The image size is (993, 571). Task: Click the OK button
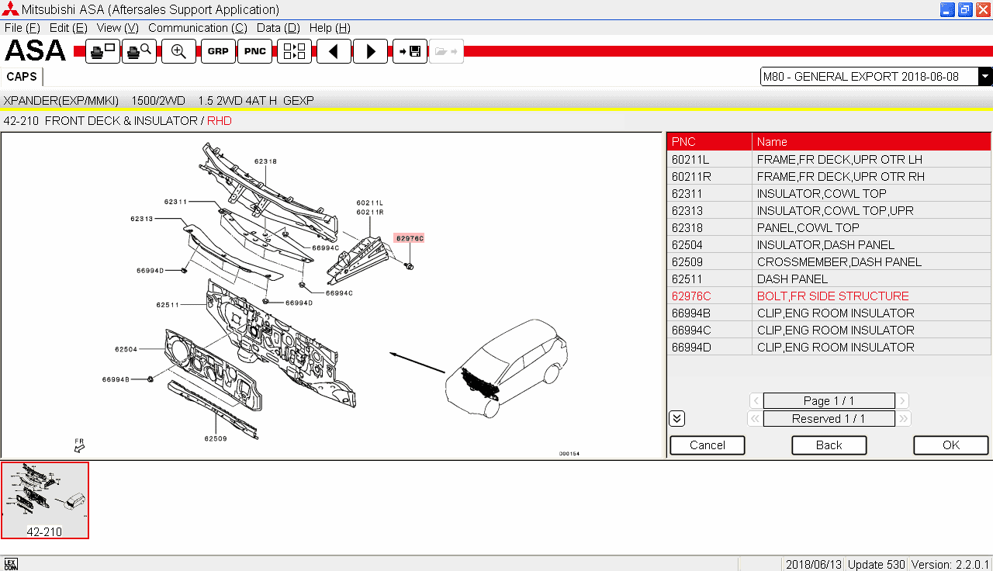click(x=951, y=445)
